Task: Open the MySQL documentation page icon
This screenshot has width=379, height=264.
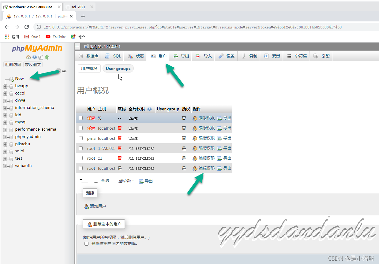Action: coord(41,57)
